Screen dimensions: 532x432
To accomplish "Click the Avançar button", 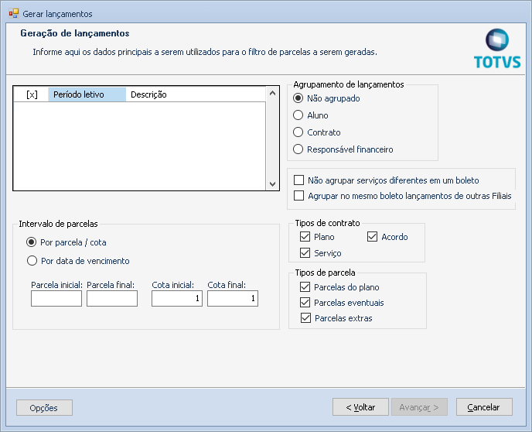I will [419, 407].
